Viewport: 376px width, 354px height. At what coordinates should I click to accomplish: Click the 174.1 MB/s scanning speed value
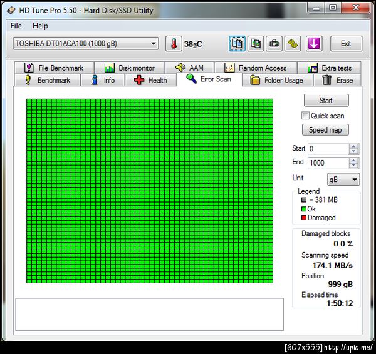[333, 265]
